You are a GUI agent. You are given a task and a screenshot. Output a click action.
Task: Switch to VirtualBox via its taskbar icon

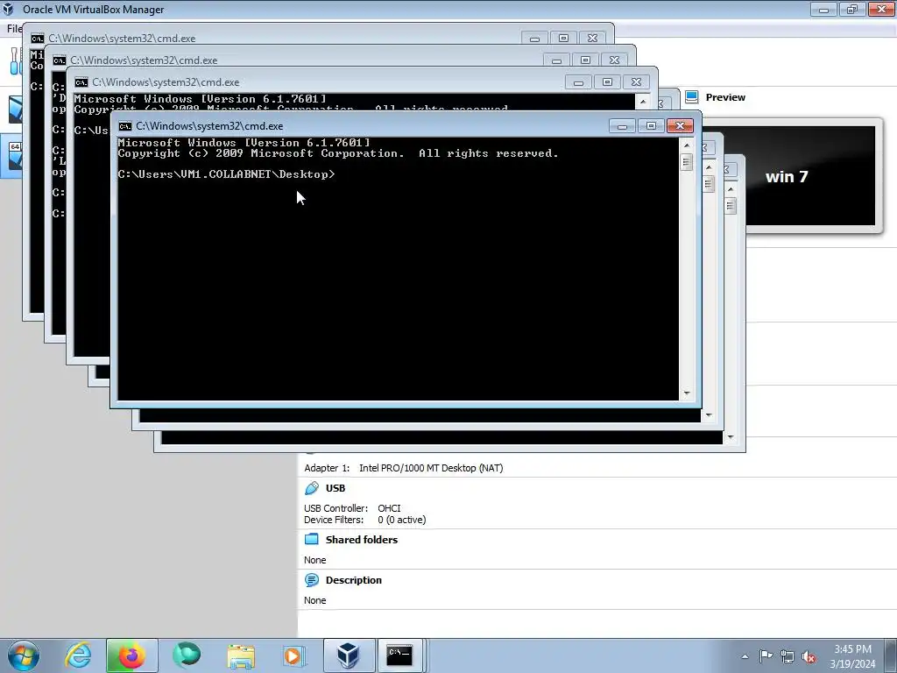click(x=349, y=655)
